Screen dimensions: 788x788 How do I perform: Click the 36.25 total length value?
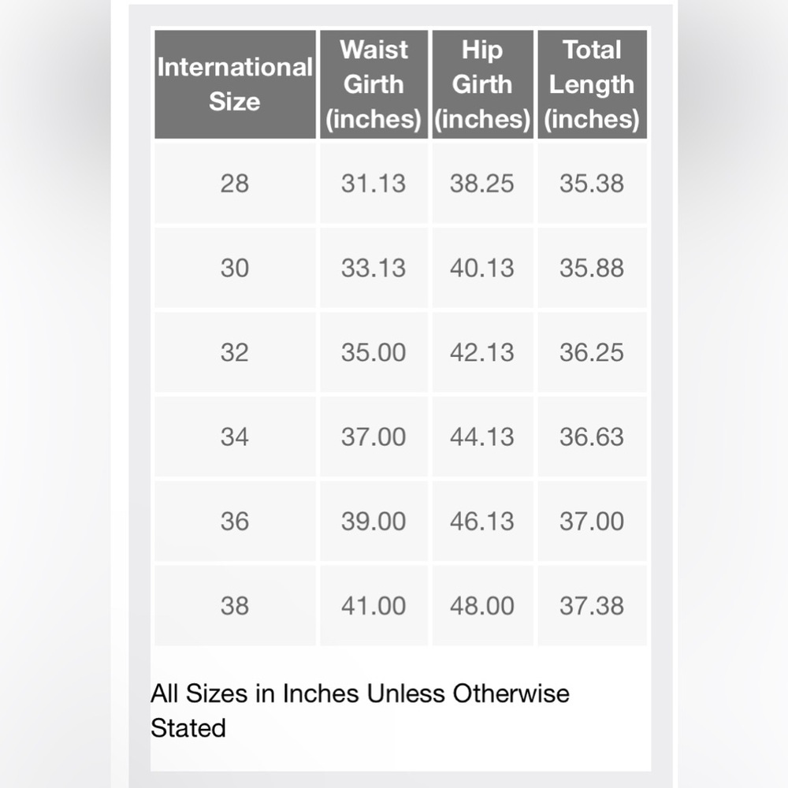pyautogui.click(x=592, y=352)
